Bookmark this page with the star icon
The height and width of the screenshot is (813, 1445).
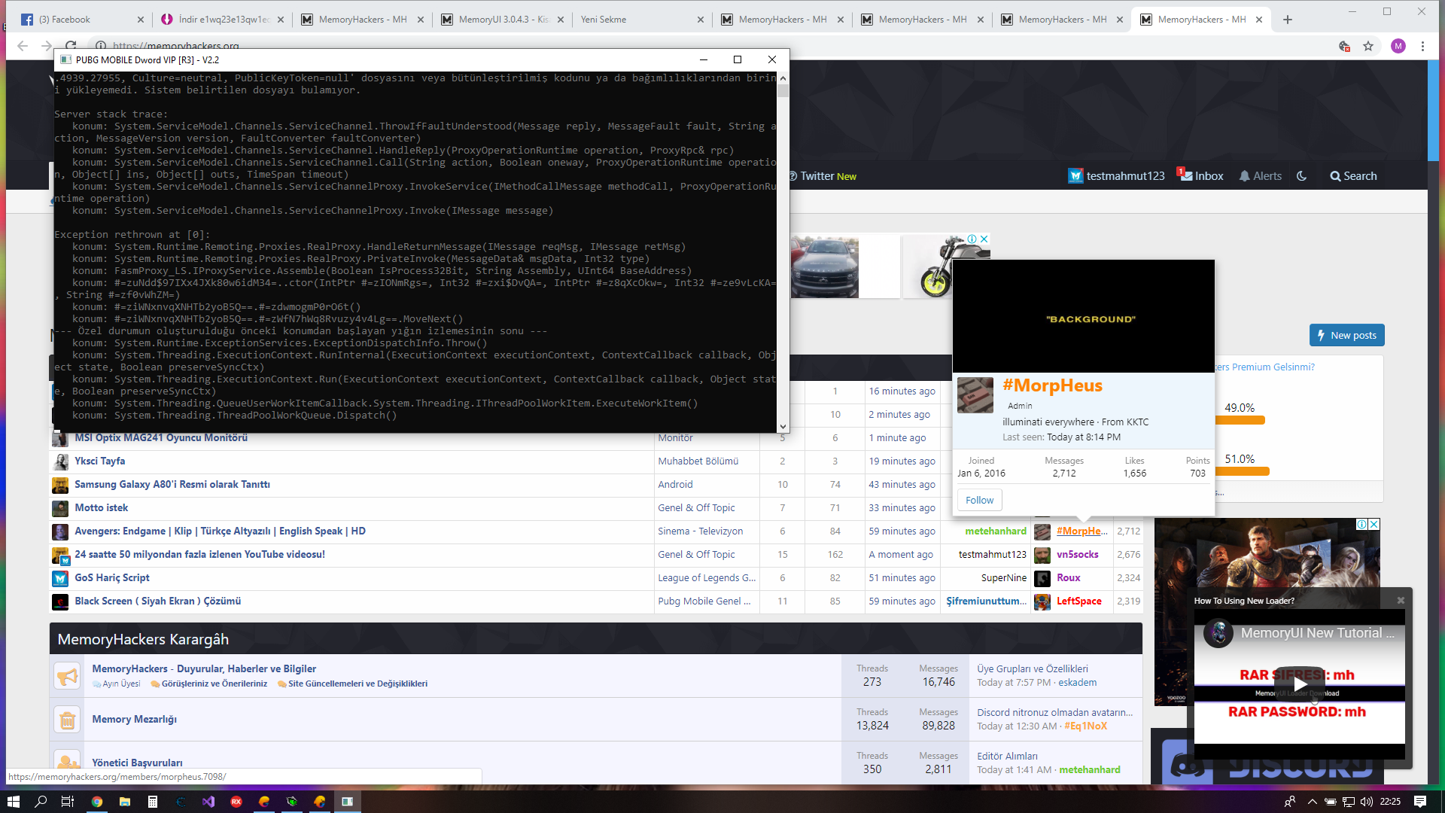tap(1368, 46)
